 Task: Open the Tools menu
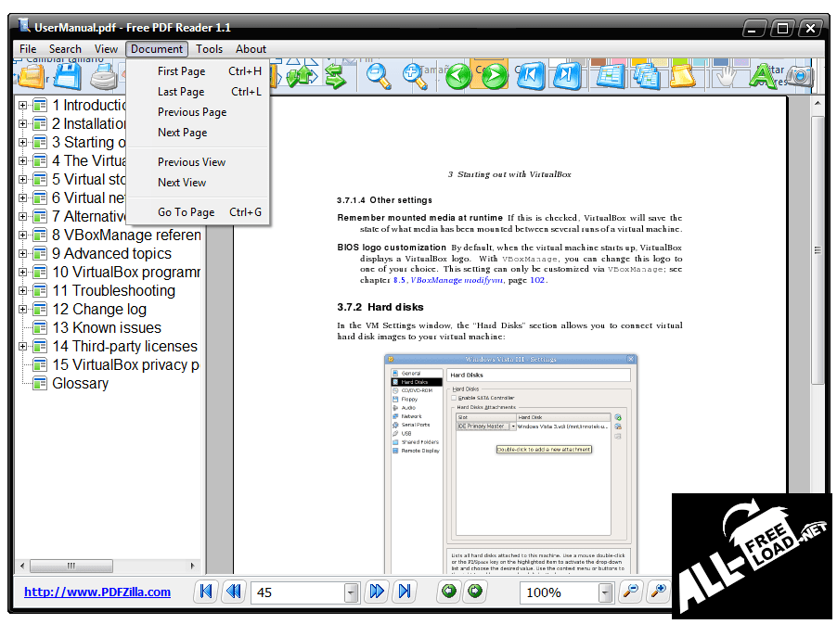209,49
